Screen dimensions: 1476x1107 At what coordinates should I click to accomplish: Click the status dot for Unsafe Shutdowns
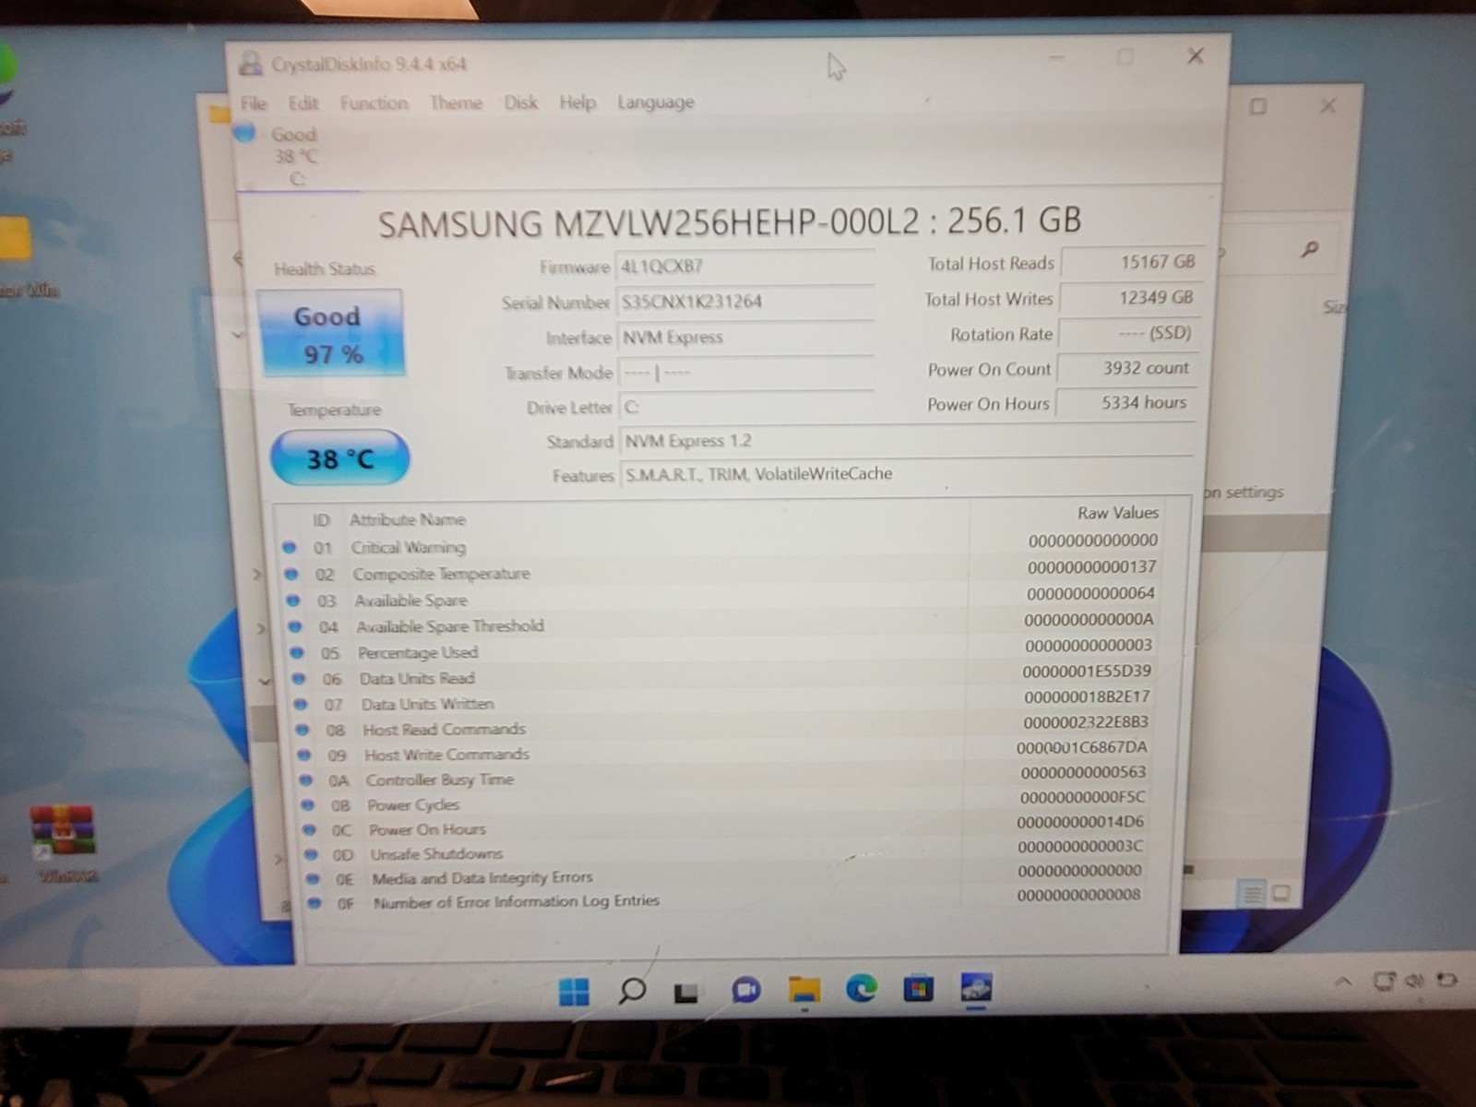311,854
